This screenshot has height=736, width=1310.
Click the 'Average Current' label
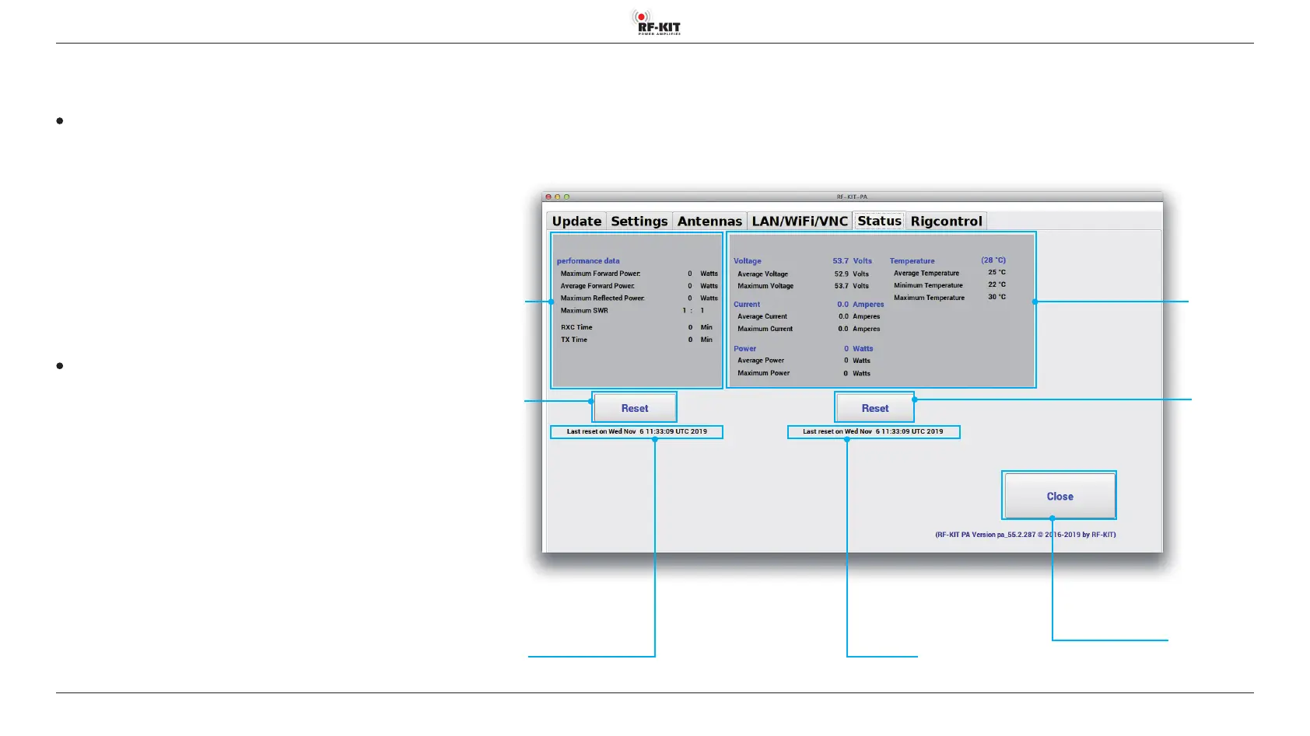pyautogui.click(x=762, y=316)
